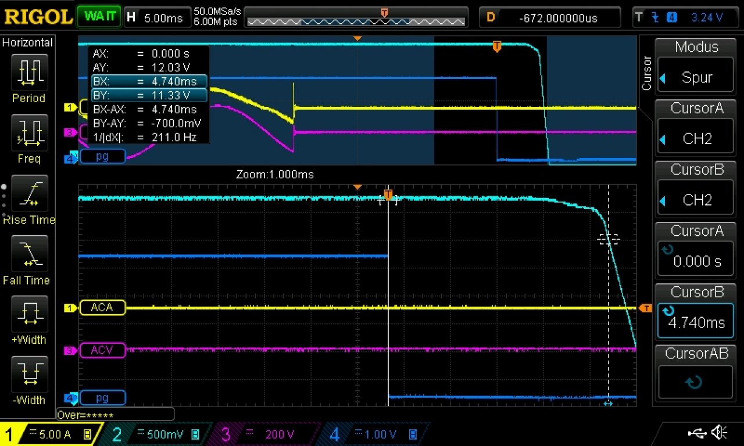Click the trigger falling edge channel 4 indicator

pyautogui.click(x=664, y=17)
